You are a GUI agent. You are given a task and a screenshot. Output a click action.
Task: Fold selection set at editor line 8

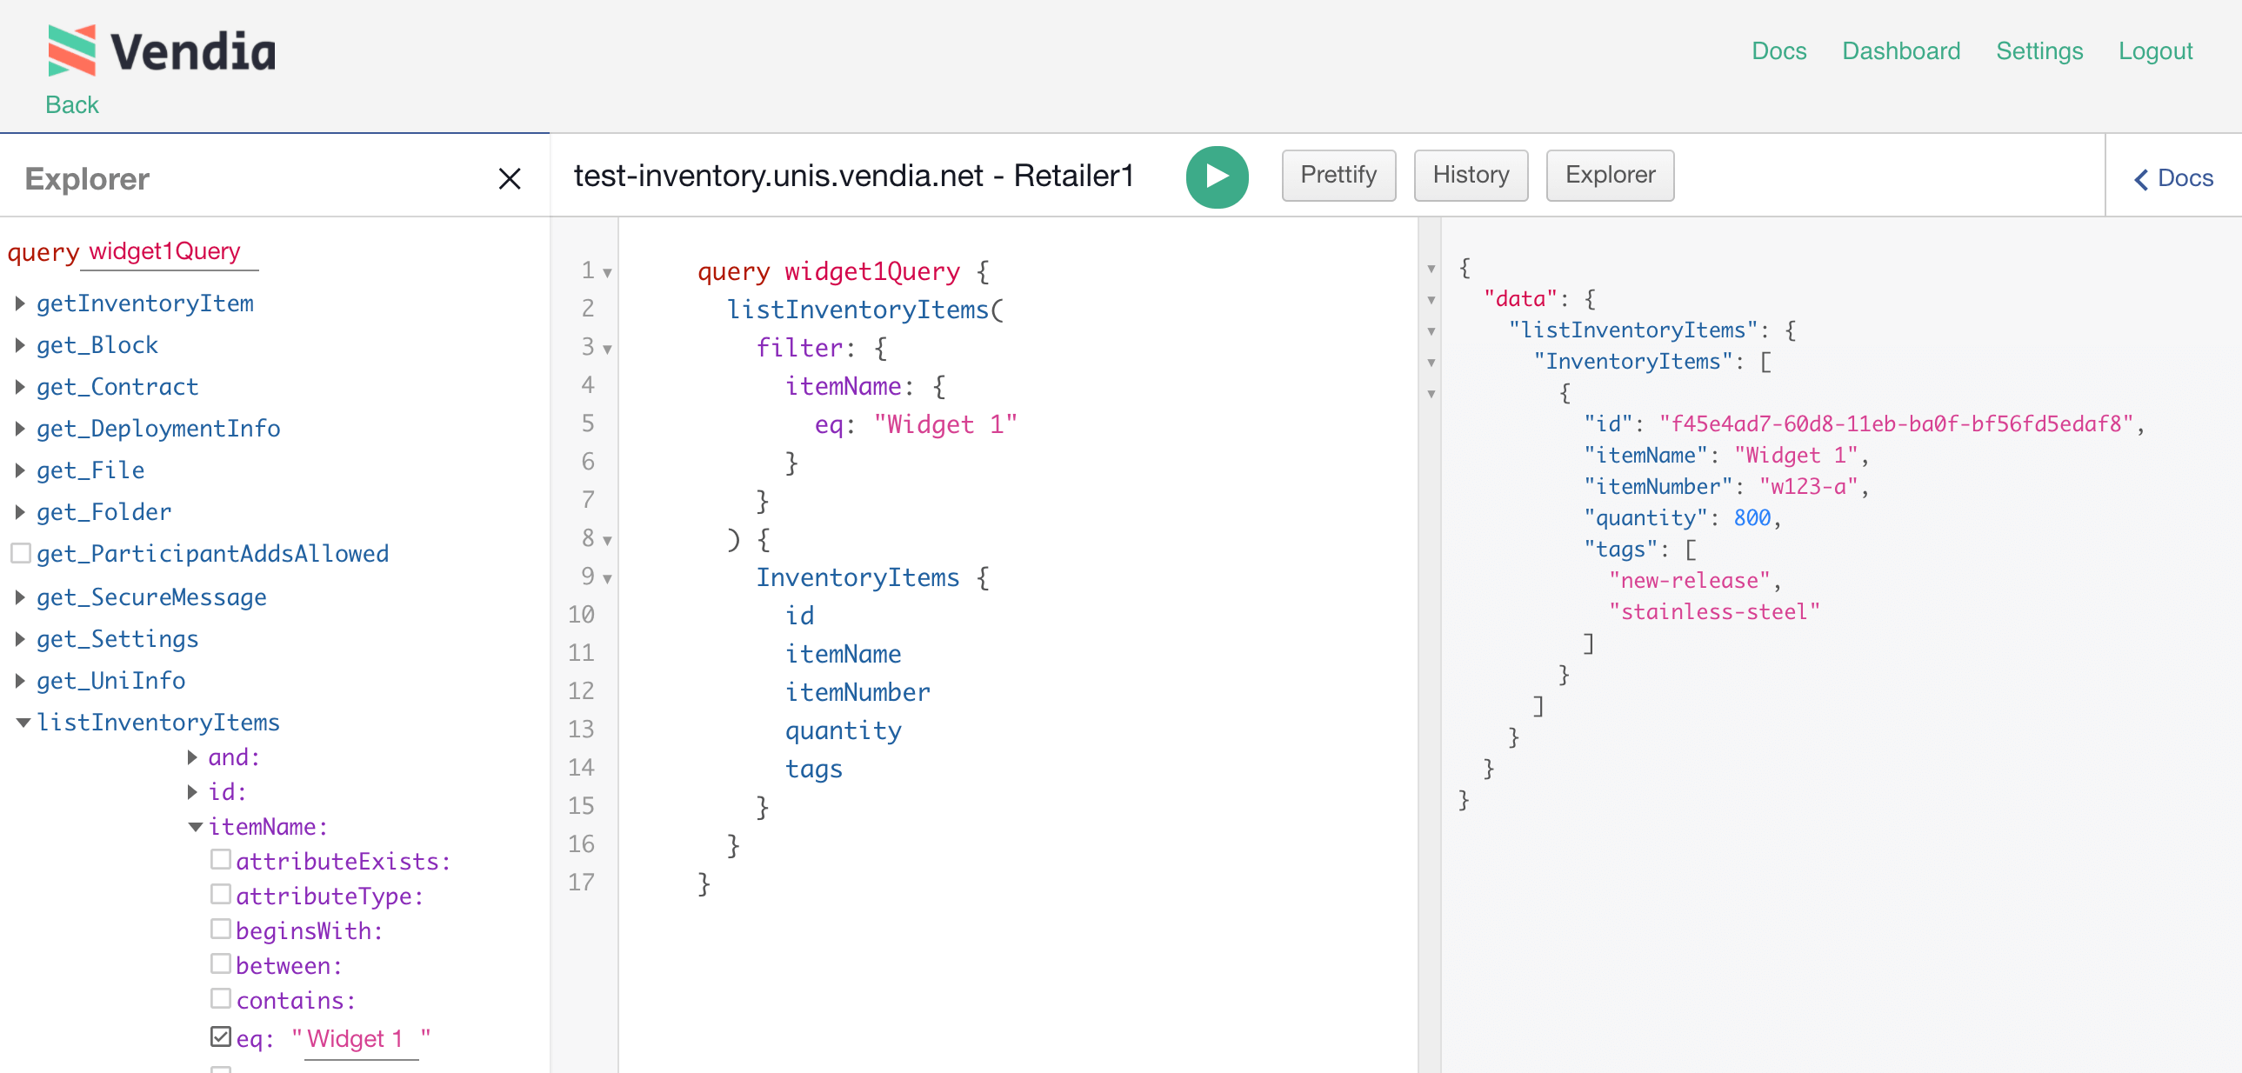pos(608,542)
